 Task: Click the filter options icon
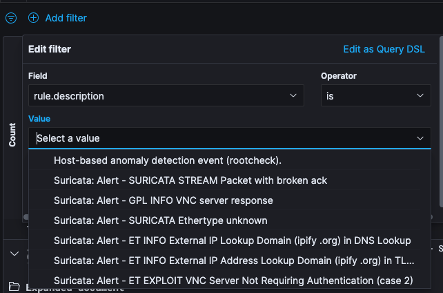11,18
